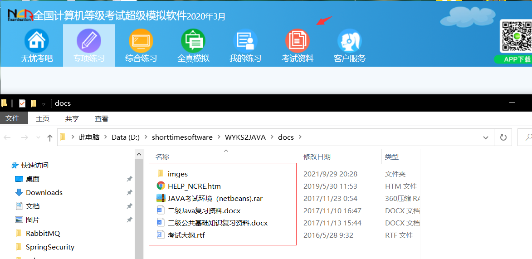Unpin 文档 using its pin icon
Viewport: 532px width, 259px height.
coord(129,206)
